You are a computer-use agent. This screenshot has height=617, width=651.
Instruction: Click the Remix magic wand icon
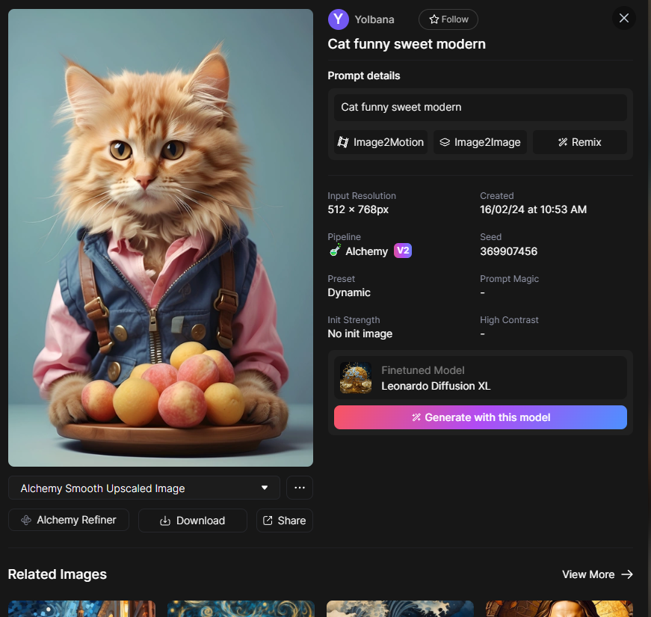coord(563,142)
